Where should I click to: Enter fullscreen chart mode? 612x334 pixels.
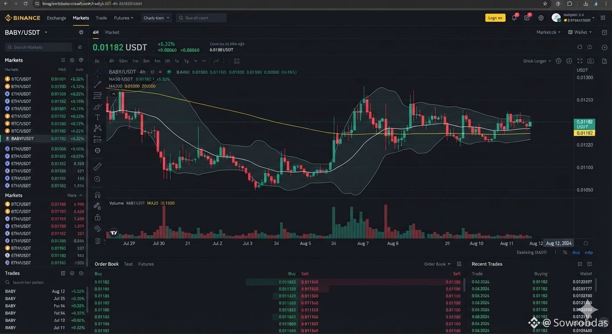(x=580, y=61)
